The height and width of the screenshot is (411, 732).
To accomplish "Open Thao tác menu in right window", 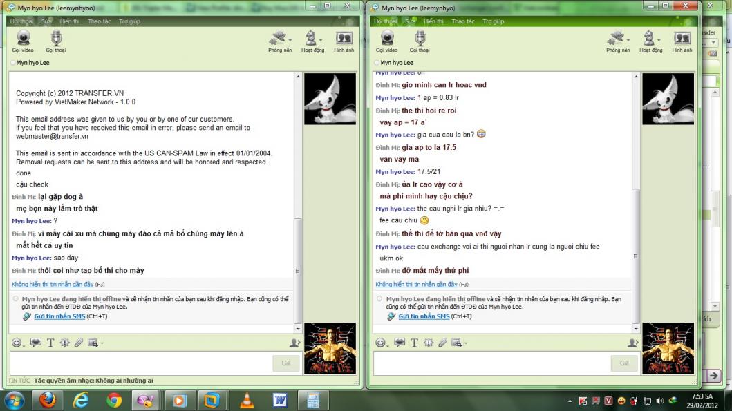I will click(x=463, y=21).
